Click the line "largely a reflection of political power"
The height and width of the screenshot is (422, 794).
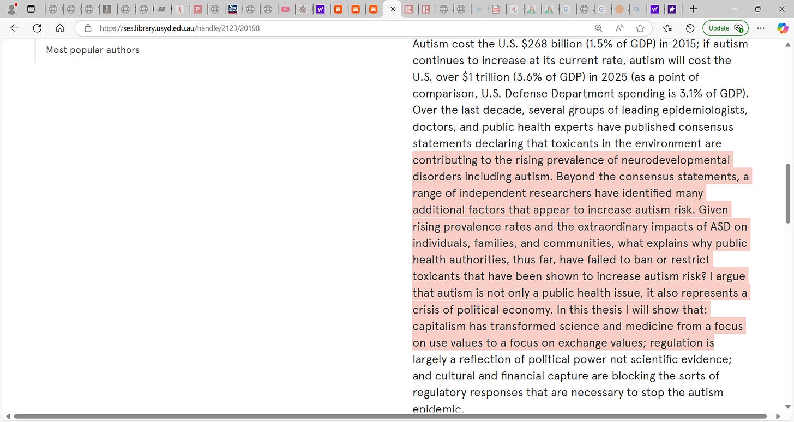[x=572, y=360]
